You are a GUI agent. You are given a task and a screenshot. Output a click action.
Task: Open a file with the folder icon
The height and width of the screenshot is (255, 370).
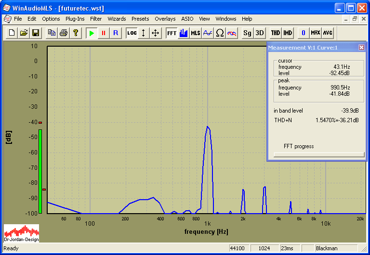24,33
